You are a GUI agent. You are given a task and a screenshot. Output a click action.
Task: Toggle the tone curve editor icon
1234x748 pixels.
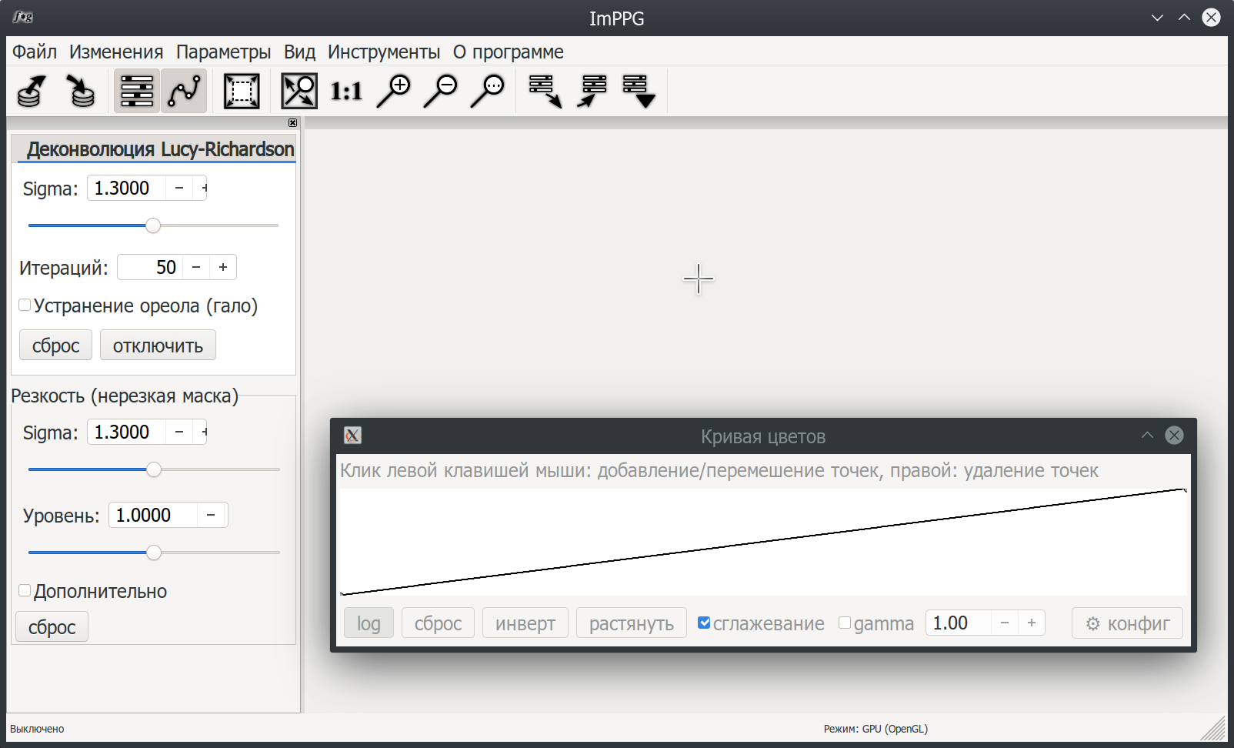click(184, 91)
